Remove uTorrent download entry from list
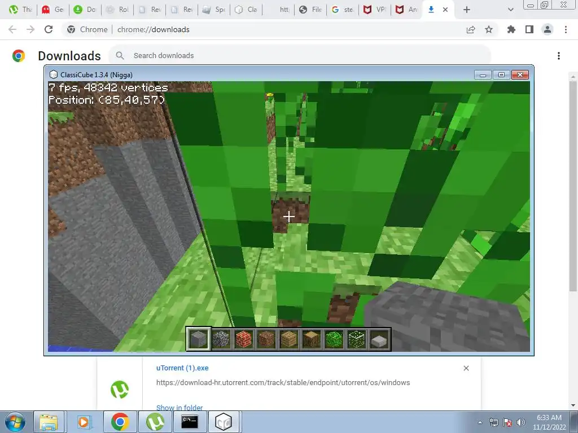Viewport: 578px width, 433px height. point(466,368)
